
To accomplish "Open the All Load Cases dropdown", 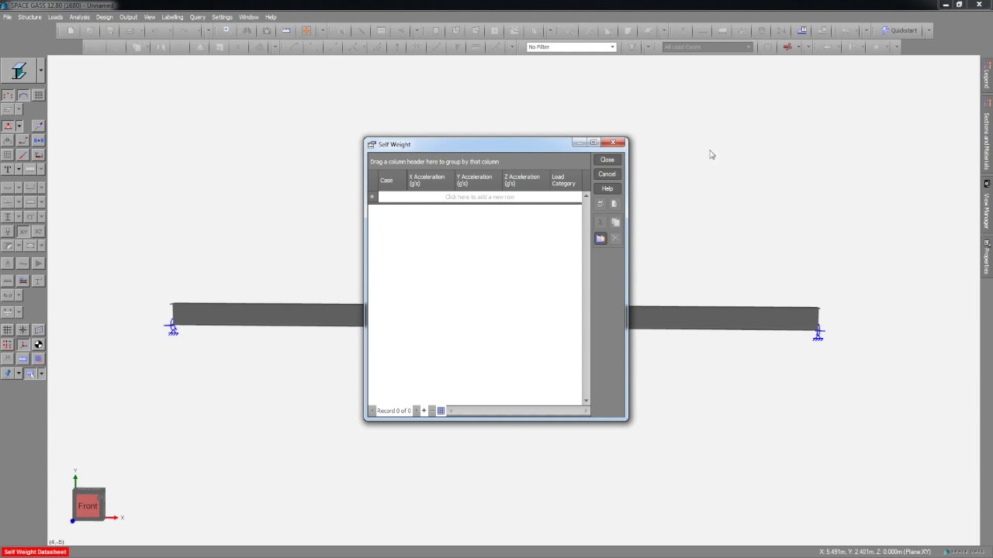I will (749, 47).
